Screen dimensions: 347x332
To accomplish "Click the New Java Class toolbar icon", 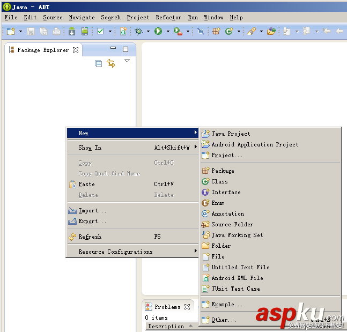I will [229, 32].
